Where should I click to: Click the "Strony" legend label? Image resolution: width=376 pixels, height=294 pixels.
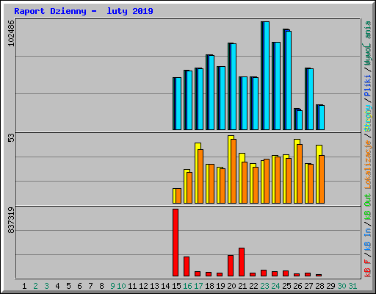click(x=368, y=118)
